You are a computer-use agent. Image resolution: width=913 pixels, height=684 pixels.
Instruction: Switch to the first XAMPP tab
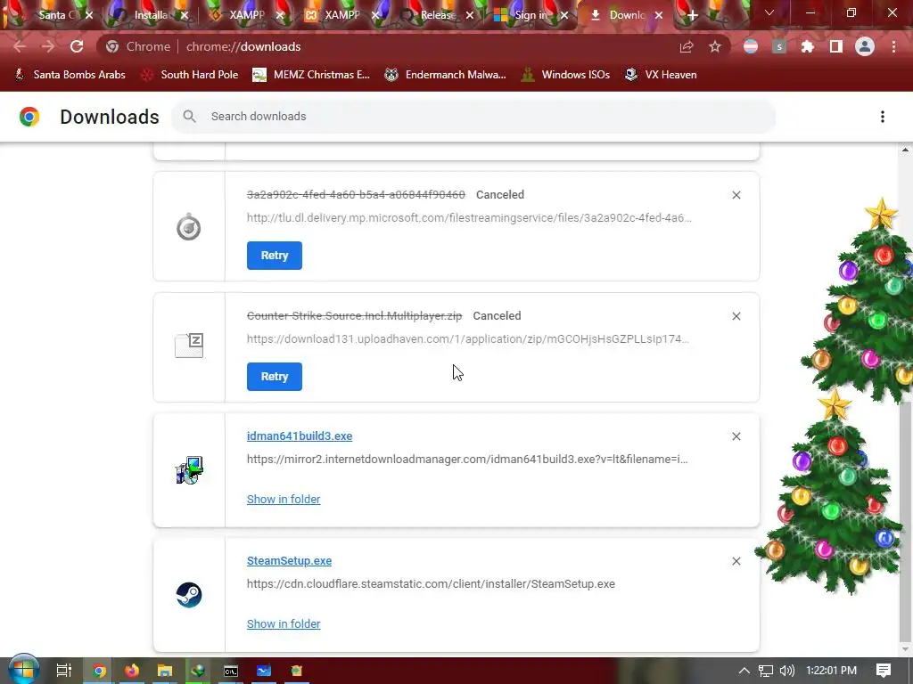[x=245, y=15]
